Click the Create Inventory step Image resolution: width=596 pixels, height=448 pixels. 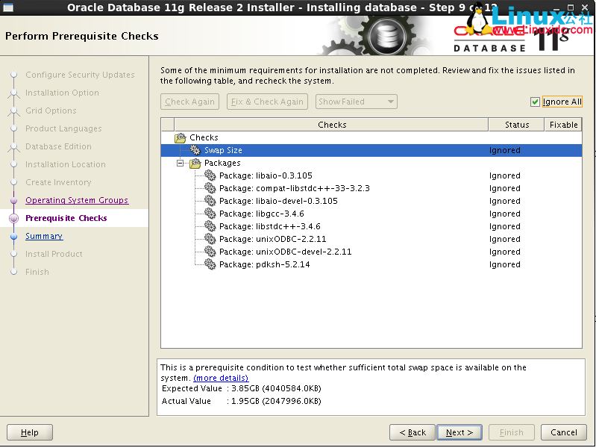tap(58, 182)
